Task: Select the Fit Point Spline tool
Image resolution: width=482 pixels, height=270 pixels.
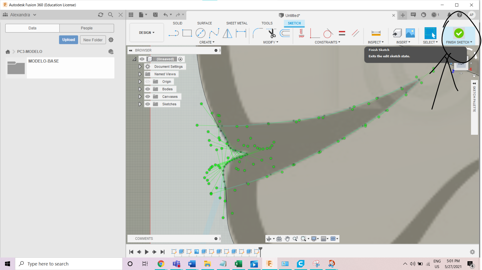Action: (x=214, y=33)
